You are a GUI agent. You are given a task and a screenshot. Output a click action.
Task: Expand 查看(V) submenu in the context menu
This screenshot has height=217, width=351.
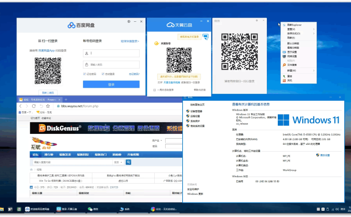pos(299,29)
